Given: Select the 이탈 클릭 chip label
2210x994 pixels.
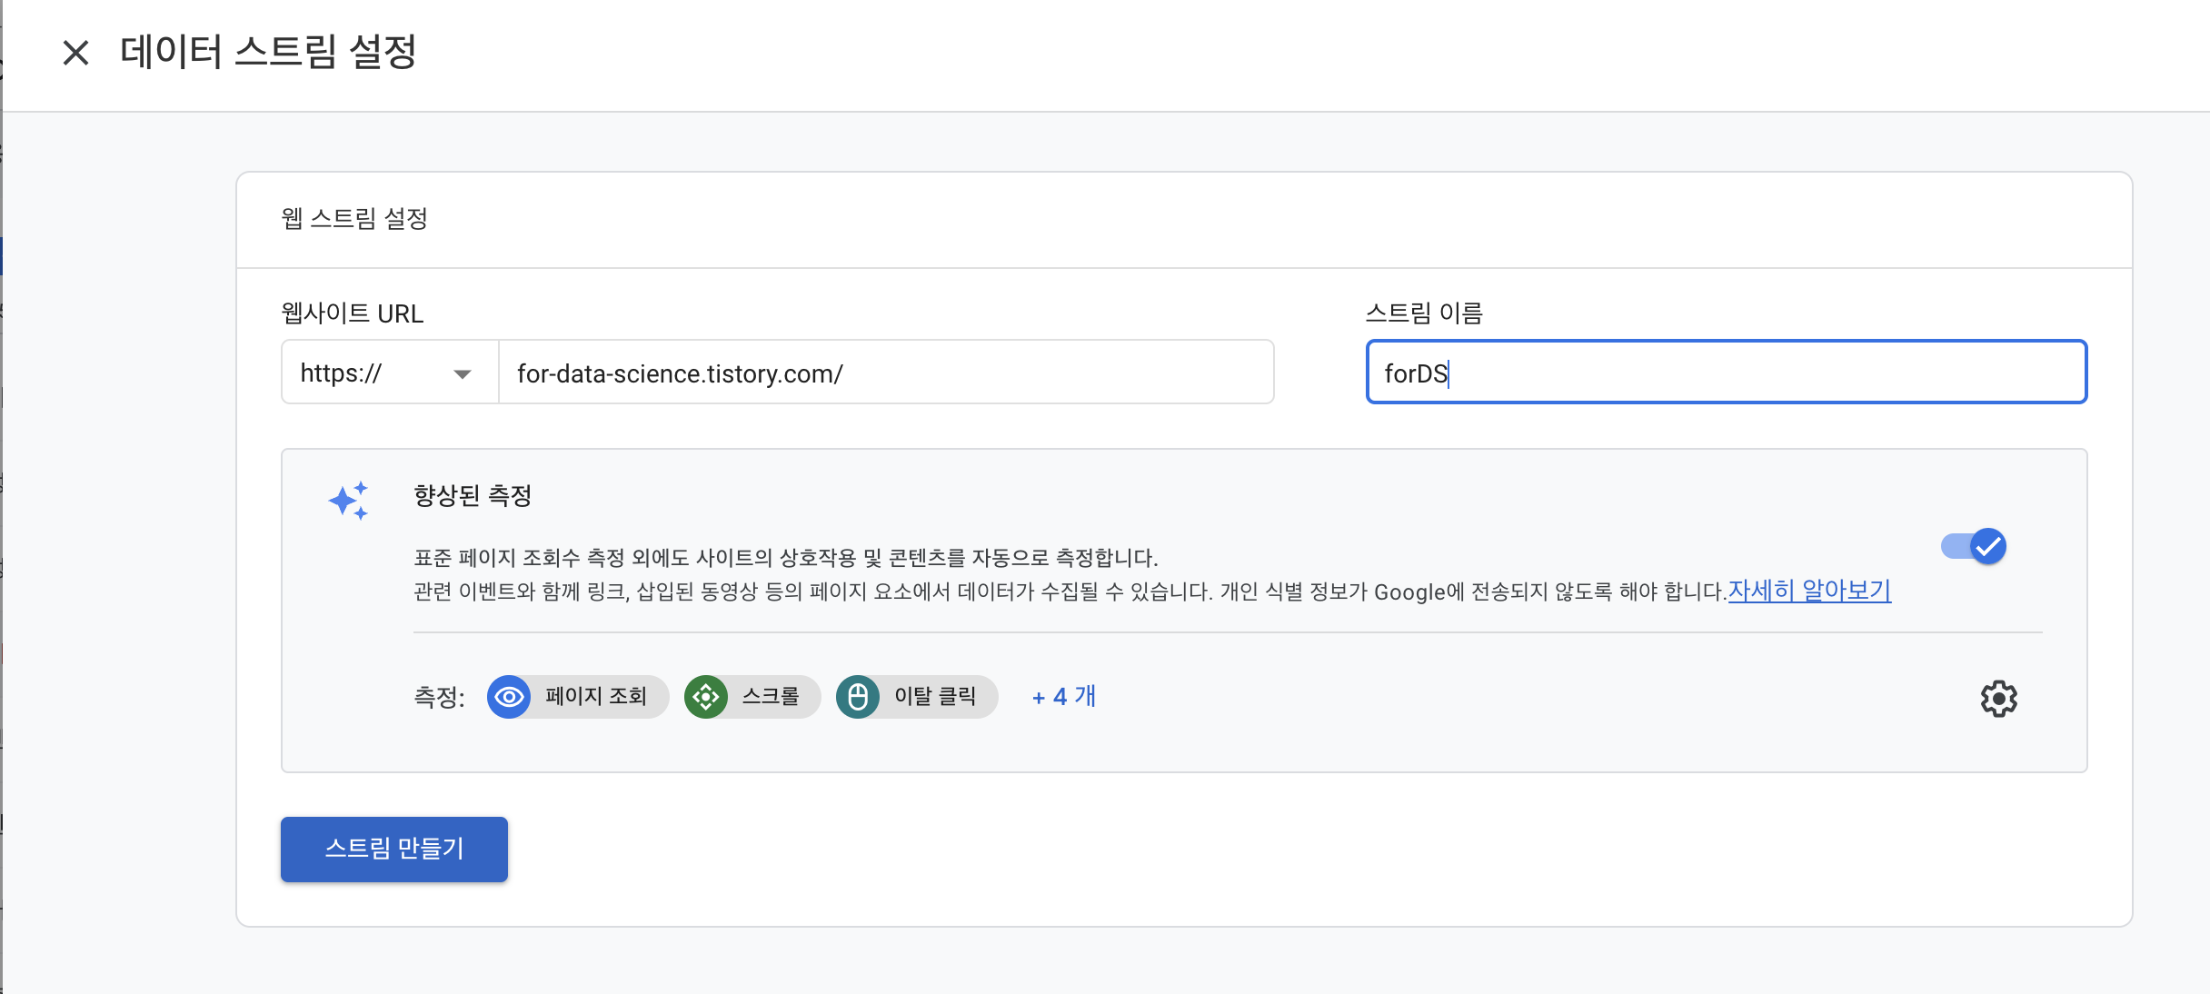Looking at the screenshot, I should point(935,697).
